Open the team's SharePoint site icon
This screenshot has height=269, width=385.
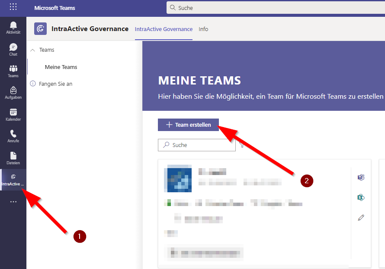click(361, 197)
